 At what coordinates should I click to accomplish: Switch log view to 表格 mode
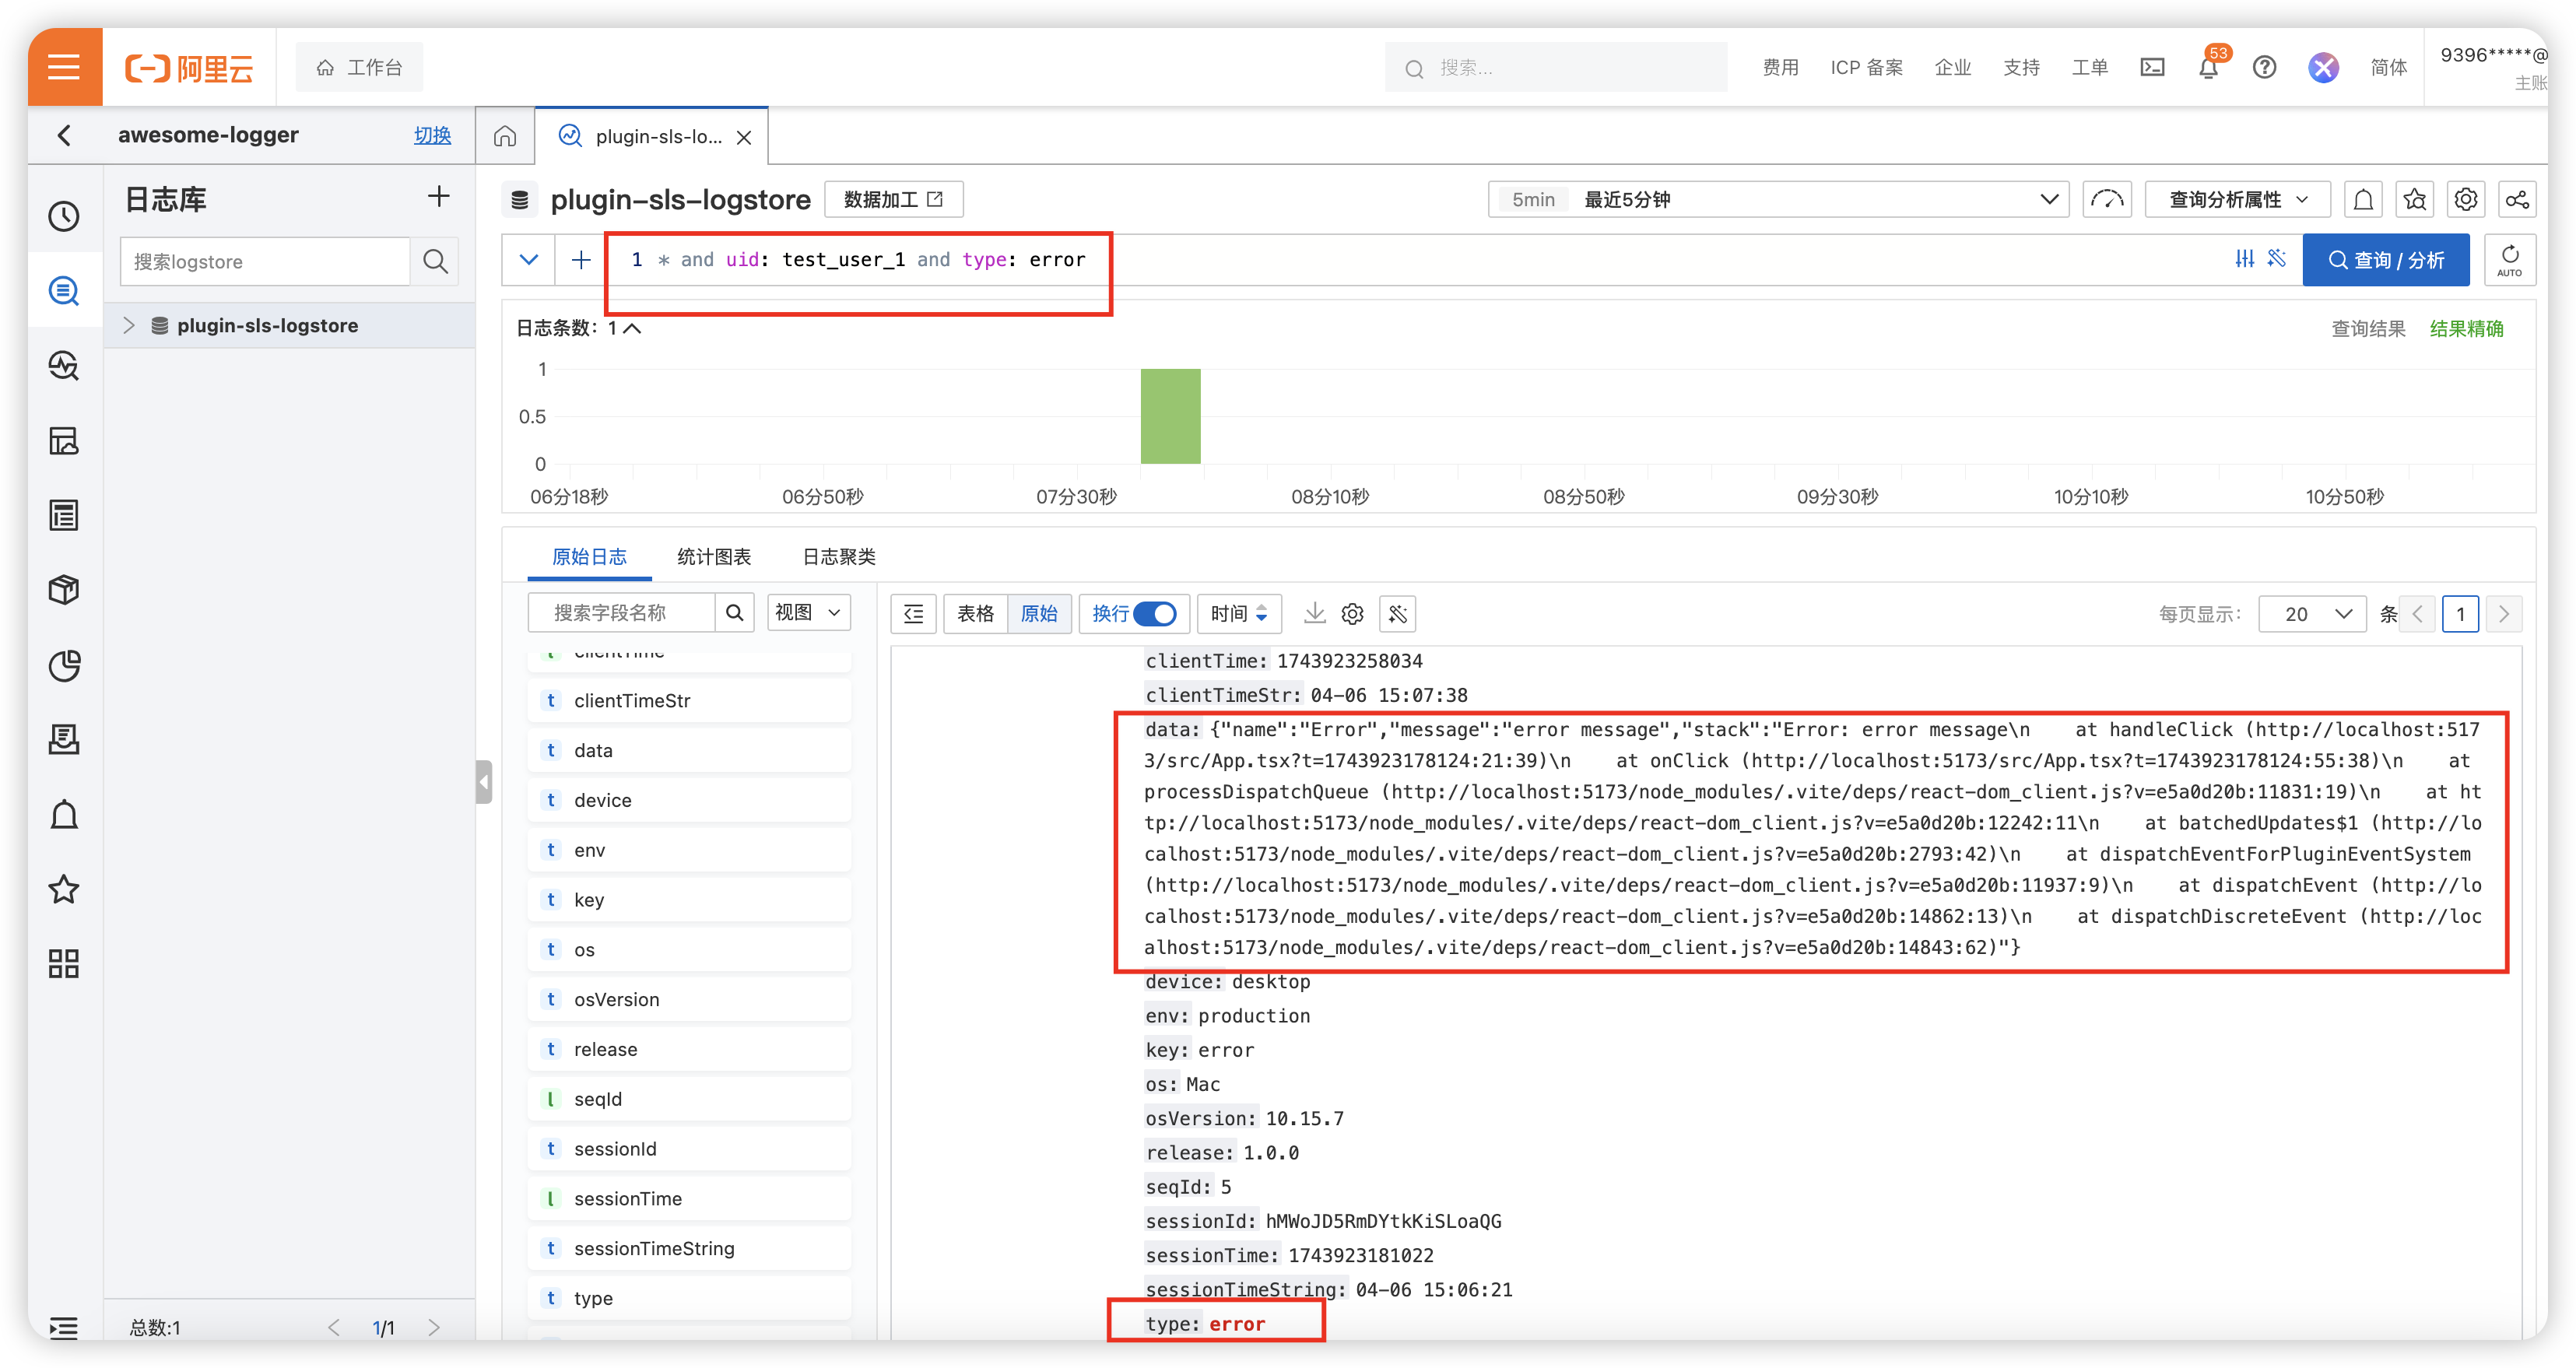coord(975,613)
